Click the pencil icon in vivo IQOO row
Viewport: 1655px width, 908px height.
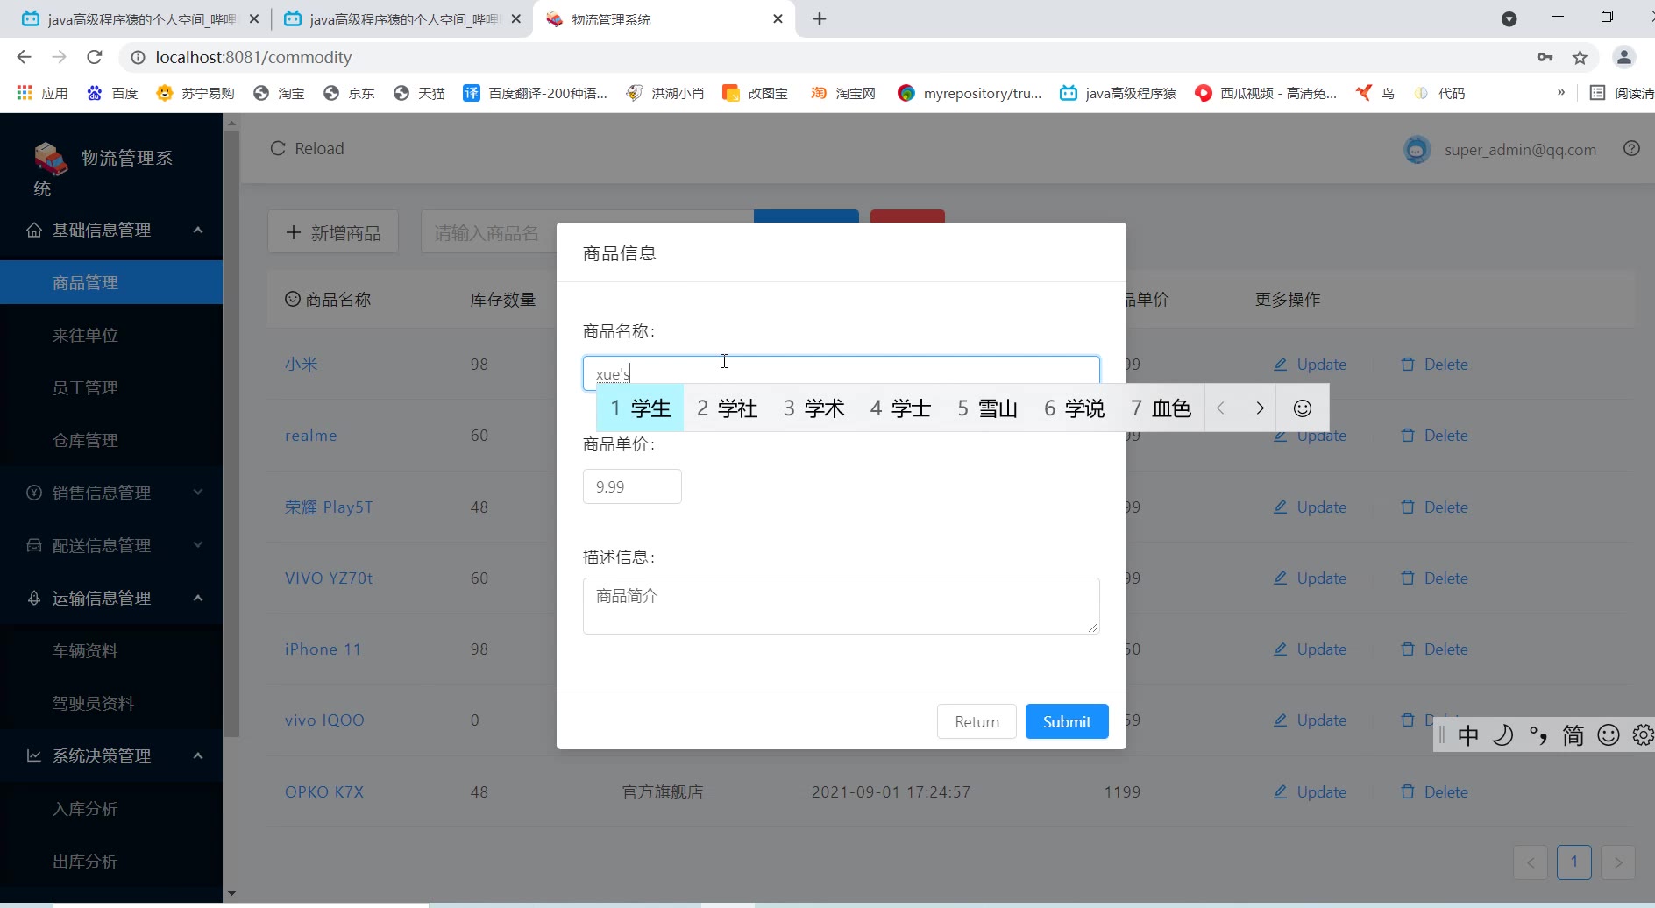click(x=1281, y=720)
